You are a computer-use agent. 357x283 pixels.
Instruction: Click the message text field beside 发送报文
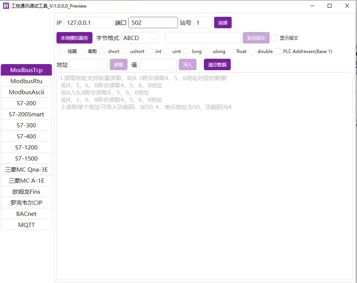click(x=203, y=38)
